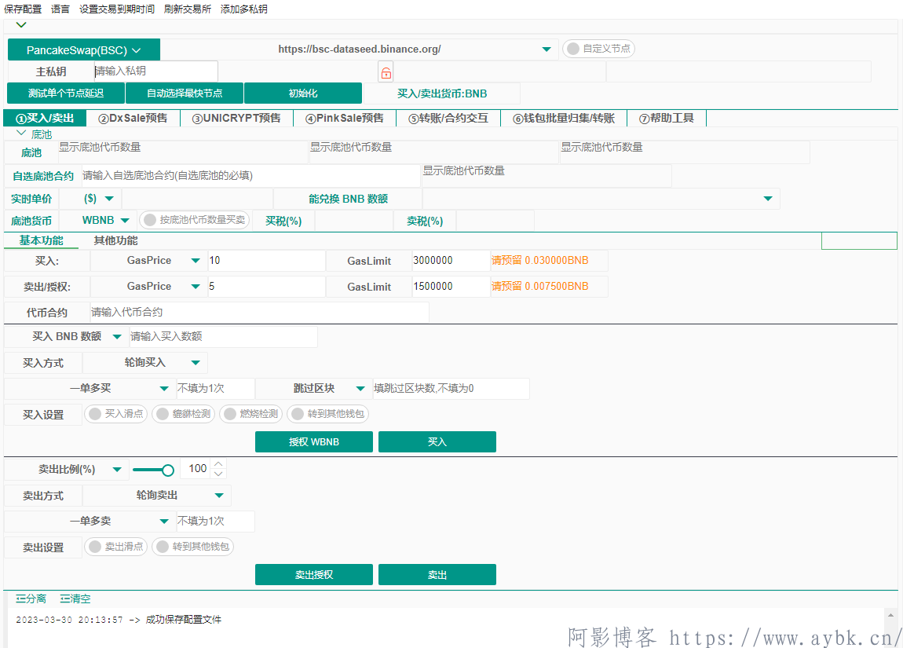903x648 pixels.
Task: Open 轮询卖出 sell method dropdown
Action: [219, 496]
